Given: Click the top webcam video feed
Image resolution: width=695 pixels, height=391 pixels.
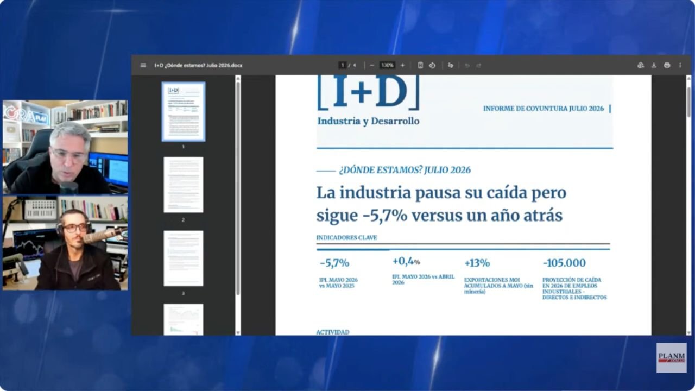Looking at the screenshot, I should [x=65, y=147].
